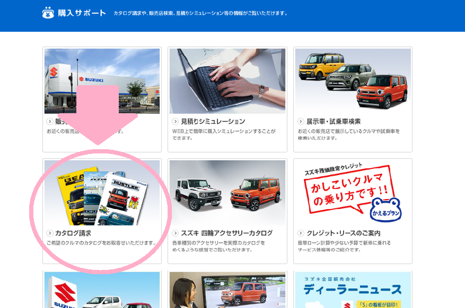
Task: Click the text ご希望のクルマのカタログをお取寄せいただけます。
Action: tap(101, 243)
